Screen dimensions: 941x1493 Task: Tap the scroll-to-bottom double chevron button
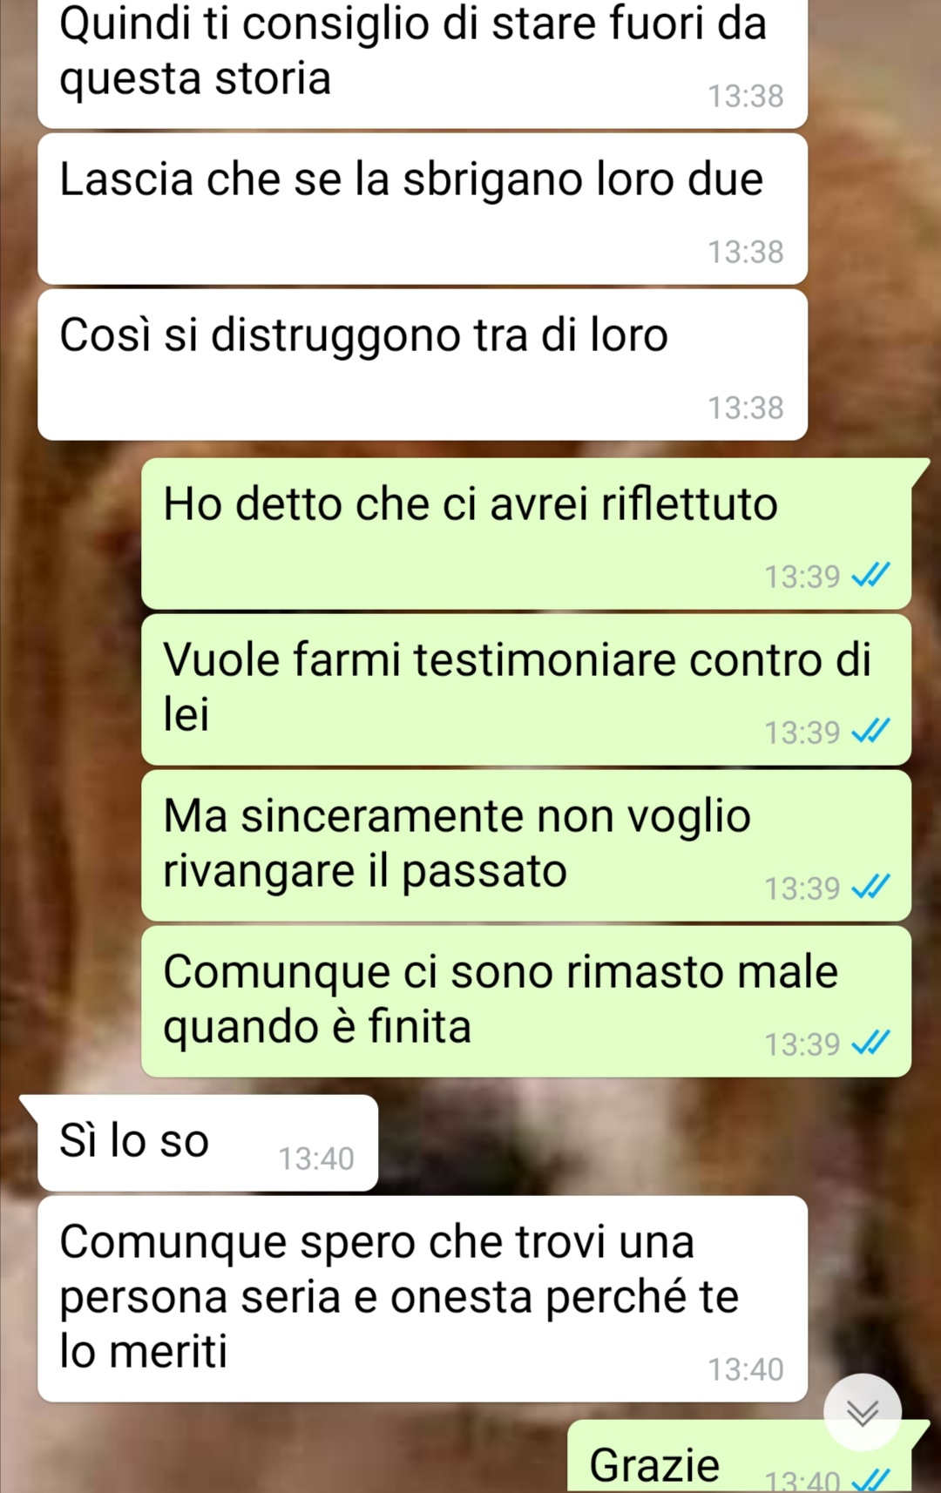pyautogui.click(x=863, y=1412)
